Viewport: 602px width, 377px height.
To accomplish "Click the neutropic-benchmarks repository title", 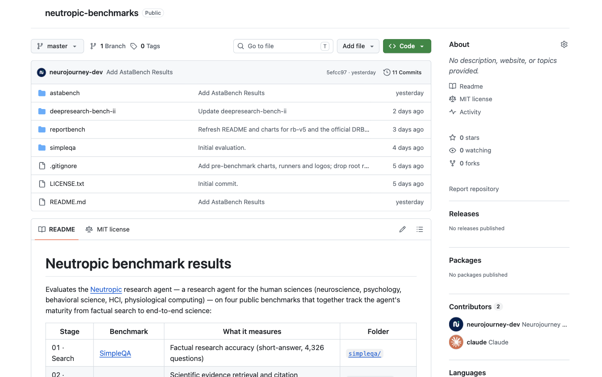I will tap(92, 13).
